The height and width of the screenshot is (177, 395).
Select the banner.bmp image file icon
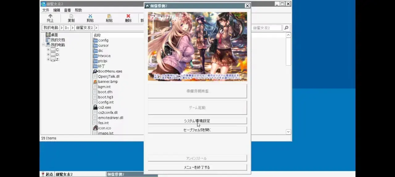point(95,82)
